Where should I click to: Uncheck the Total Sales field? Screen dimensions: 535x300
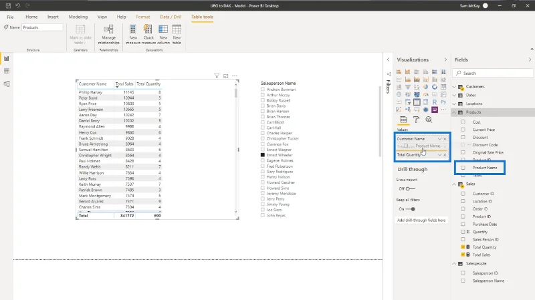(x=463, y=255)
